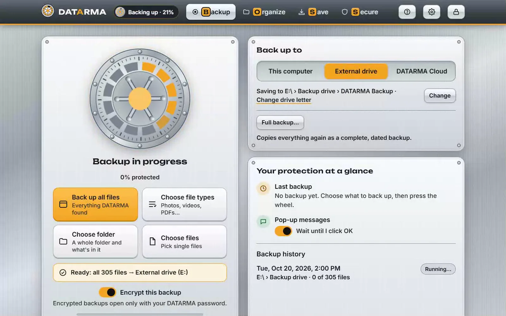Select the Back up all files option
This screenshot has width=506, height=316.
pos(96,204)
